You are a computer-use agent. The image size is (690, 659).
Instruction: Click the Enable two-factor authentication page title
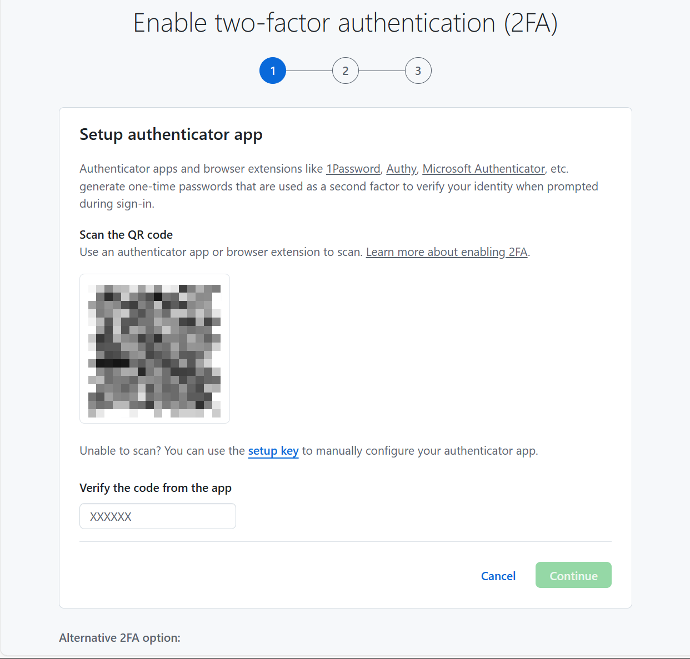(x=345, y=23)
